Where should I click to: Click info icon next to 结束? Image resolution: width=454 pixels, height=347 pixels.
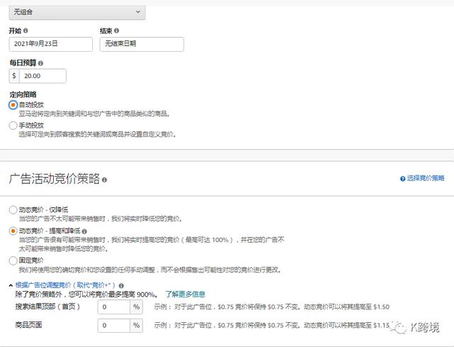(116, 31)
